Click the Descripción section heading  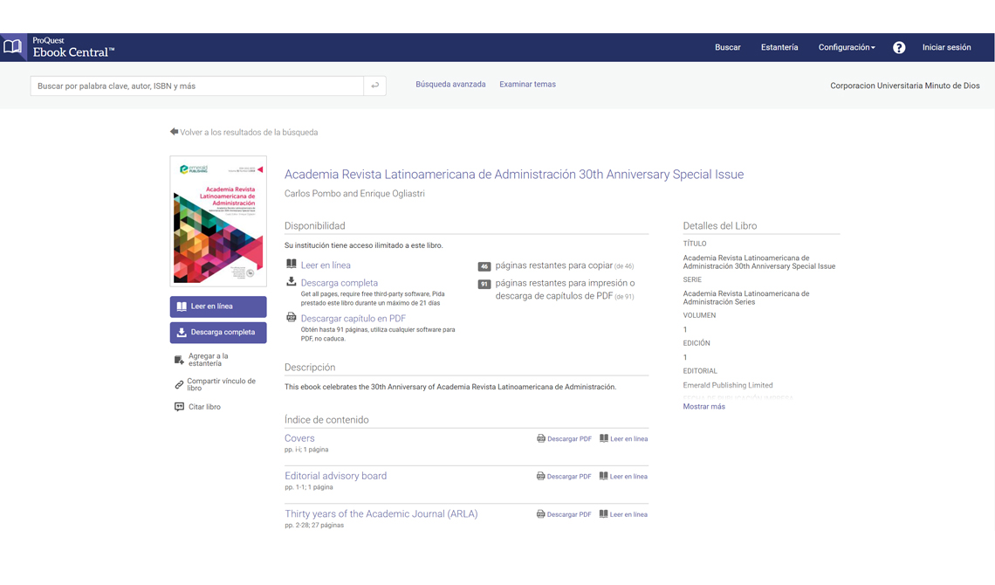[310, 368]
